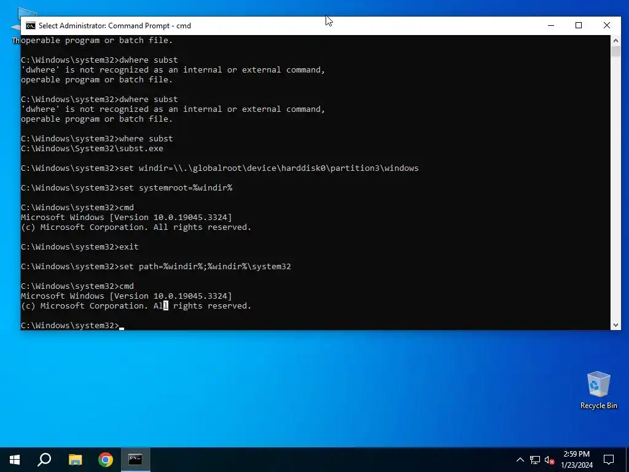Image resolution: width=629 pixels, height=472 pixels.
Task: Select Command Prompt taskbar button
Action: pyautogui.click(x=136, y=460)
